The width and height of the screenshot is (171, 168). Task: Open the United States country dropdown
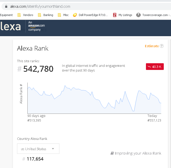(38, 149)
